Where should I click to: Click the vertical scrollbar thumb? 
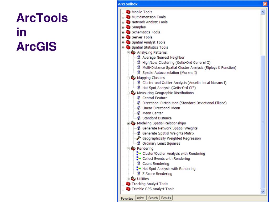click(263, 122)
